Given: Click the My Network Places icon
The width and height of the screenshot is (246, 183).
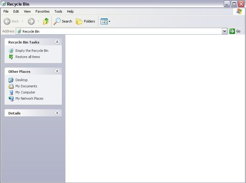Looking at the screenshot, I should tap(11, 98).
